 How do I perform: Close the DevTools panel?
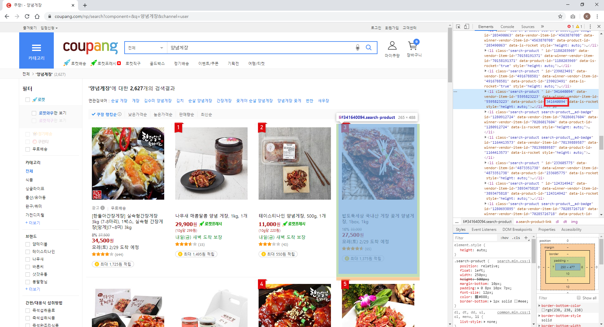point(599,26)
